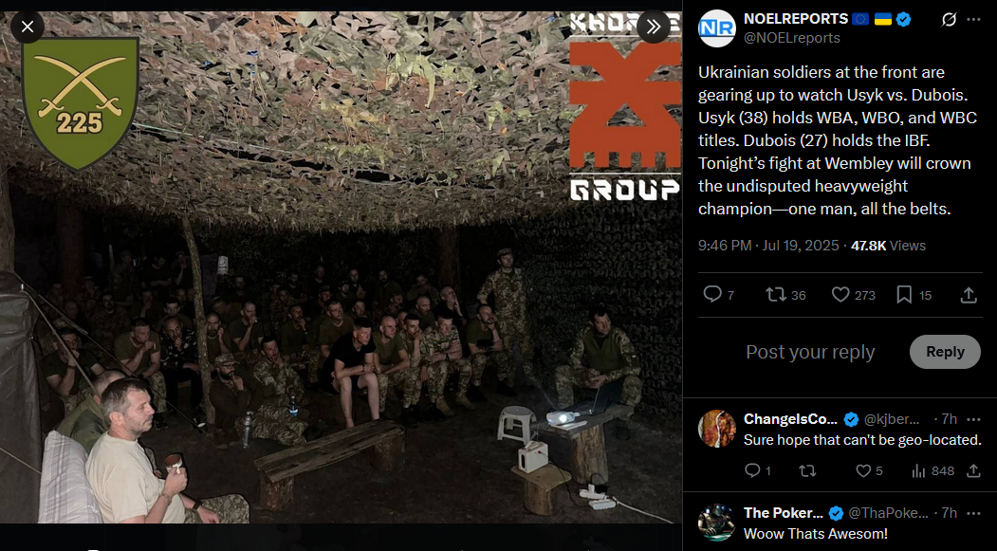
Task: Share the NOELREPORTS post via share icon
Action: coord(969,295)
